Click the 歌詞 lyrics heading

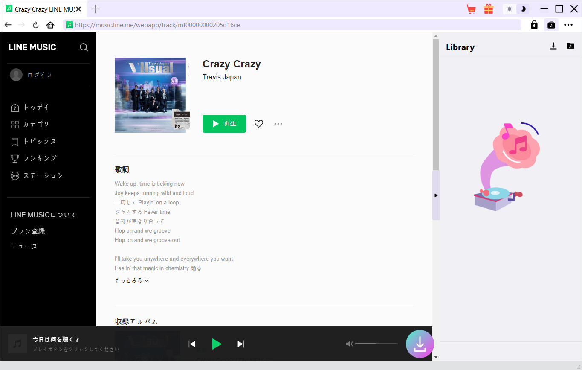point(122,170)
